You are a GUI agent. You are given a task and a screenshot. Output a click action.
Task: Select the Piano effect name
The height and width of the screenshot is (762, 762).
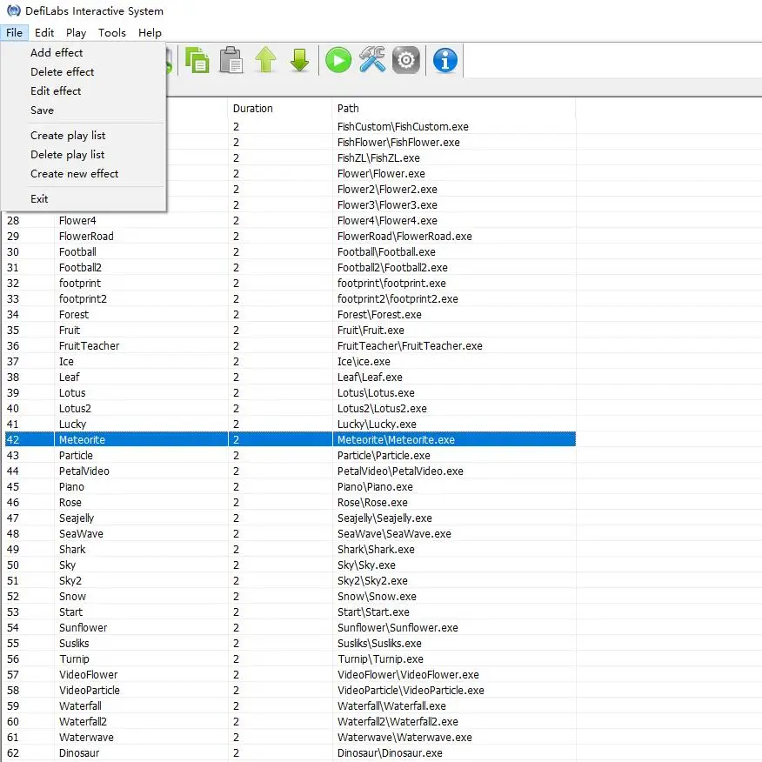[x=71, y=486]
